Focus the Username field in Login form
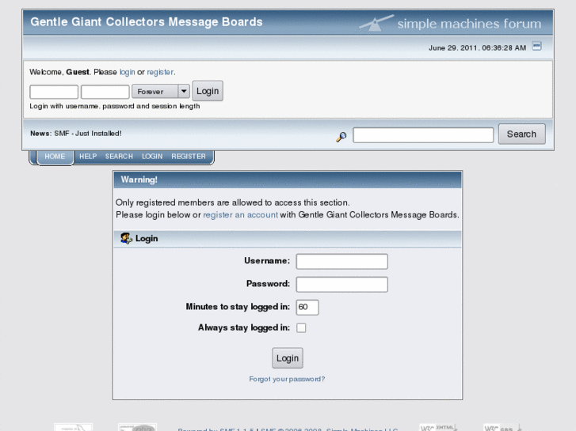The height and width of the screenshot is (431, 576). [342, 262]
